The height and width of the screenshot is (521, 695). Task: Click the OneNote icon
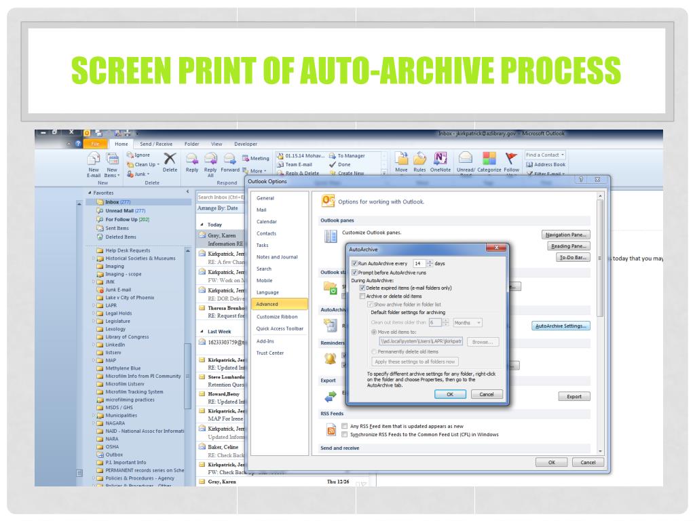(440, 158)
